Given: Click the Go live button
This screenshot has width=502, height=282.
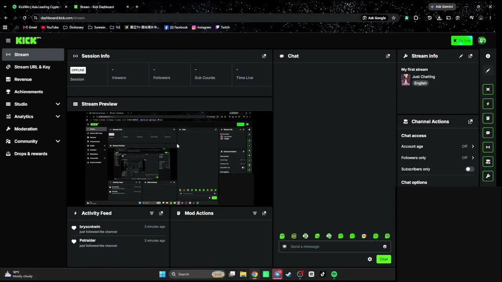Looking at the screenshot, I should click(462, 40).
